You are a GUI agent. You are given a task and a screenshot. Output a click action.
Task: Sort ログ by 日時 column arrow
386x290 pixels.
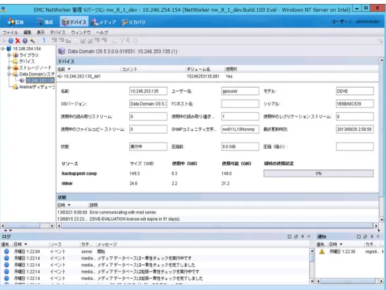[26, 244]
